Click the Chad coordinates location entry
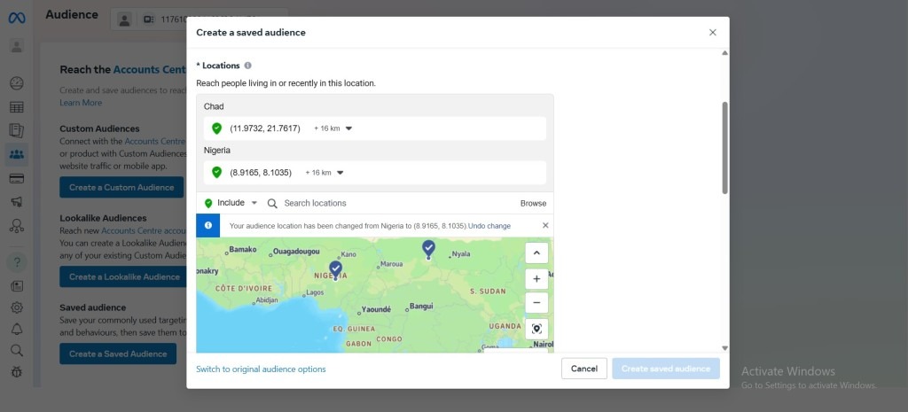The image size is (908, 412). 264,128
